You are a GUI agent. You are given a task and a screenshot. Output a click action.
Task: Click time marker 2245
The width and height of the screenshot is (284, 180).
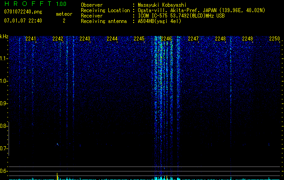[139, 39]
